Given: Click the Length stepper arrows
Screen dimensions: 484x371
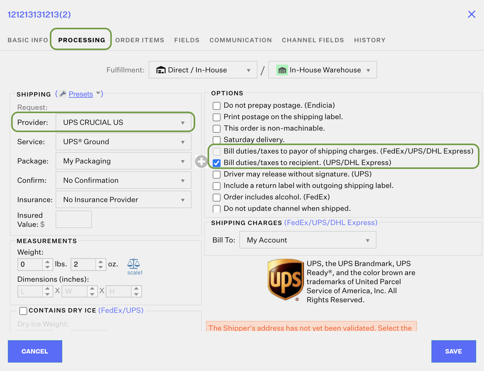Looking at the screenshot, I should (47, 291).
